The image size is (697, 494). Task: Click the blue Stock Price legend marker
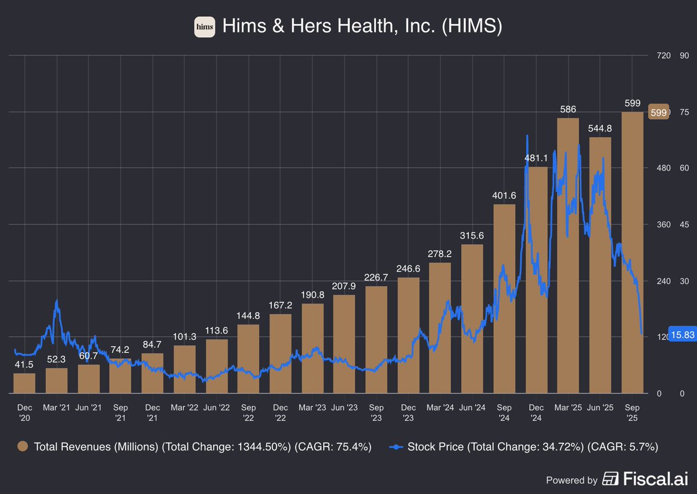tap(396, 447)
